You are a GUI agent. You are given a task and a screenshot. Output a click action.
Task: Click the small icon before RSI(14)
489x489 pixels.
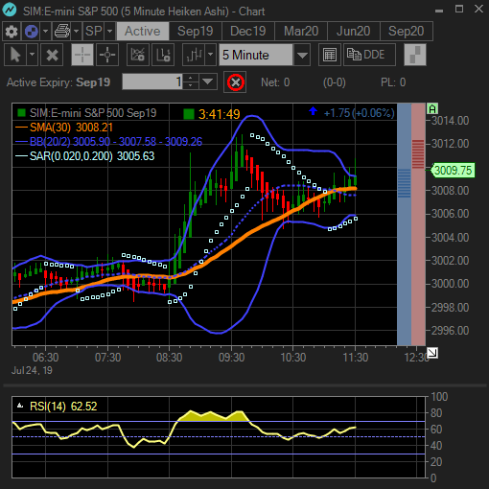[20, 406]
